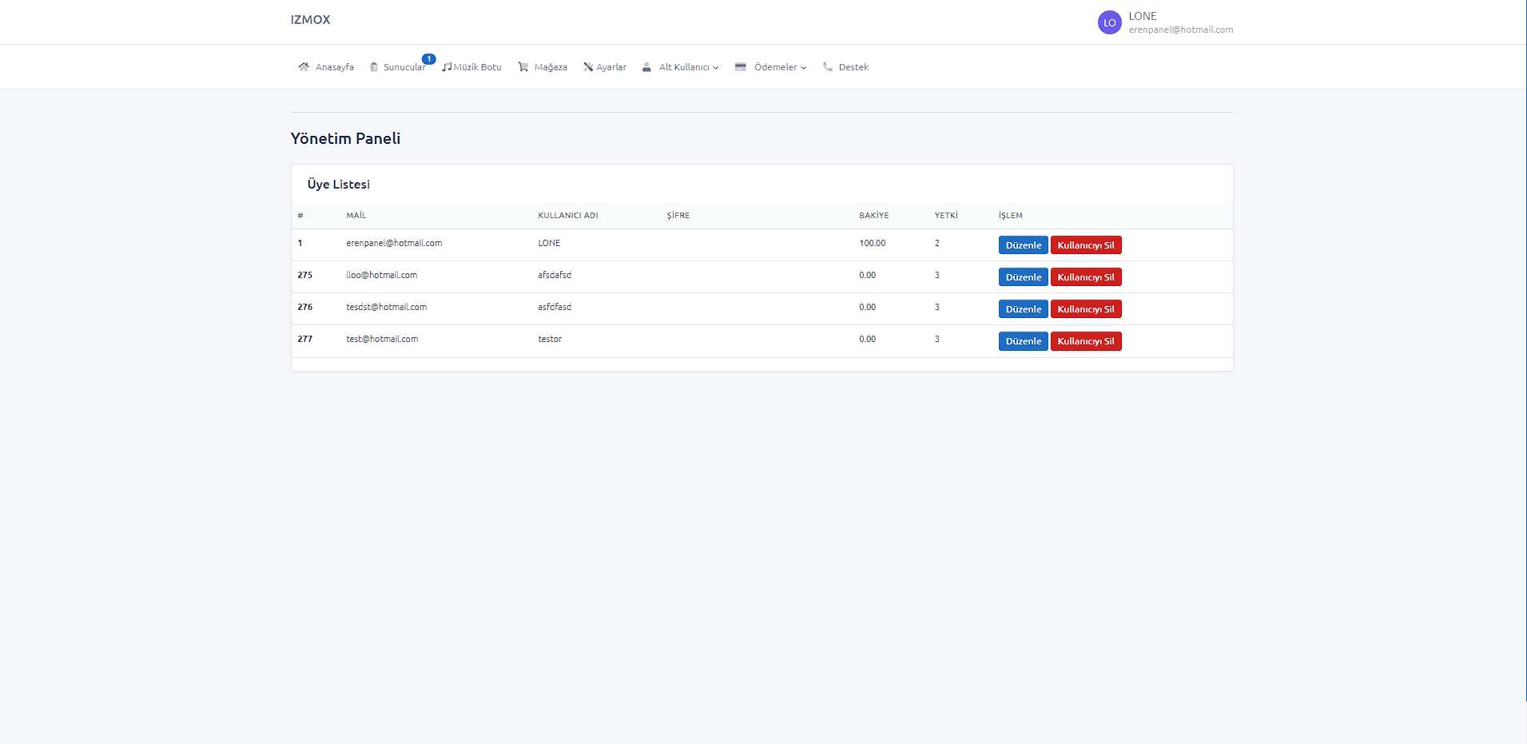Click the user icon beside Alt Kullanıcı

tap(646, 67)
